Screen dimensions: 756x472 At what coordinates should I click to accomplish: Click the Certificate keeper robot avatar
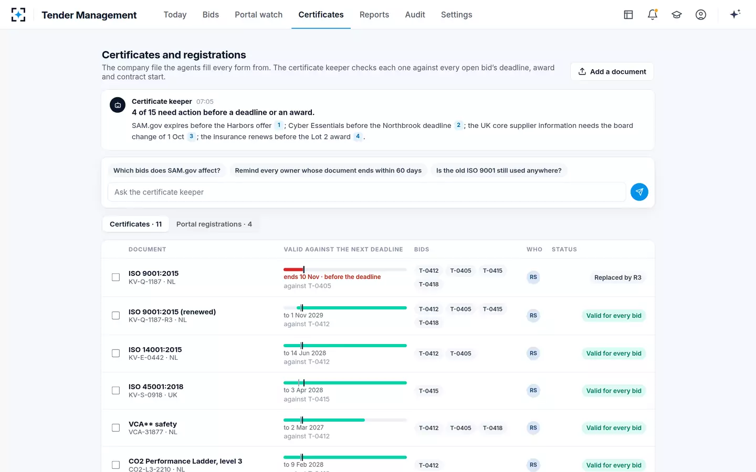(118, 105)
